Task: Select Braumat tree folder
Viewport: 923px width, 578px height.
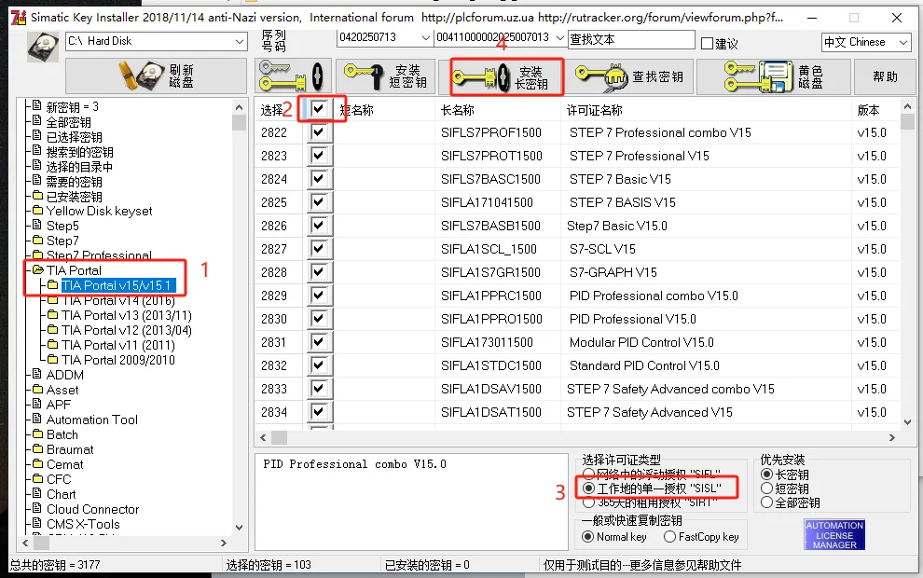Action: pos(70,449)
